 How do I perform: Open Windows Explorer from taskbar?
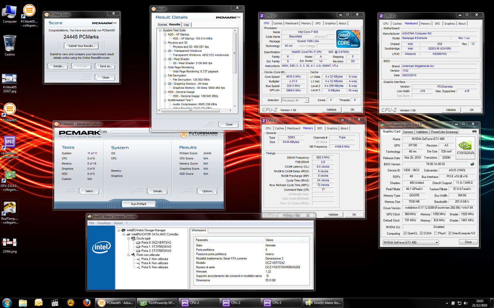point(23,303)
